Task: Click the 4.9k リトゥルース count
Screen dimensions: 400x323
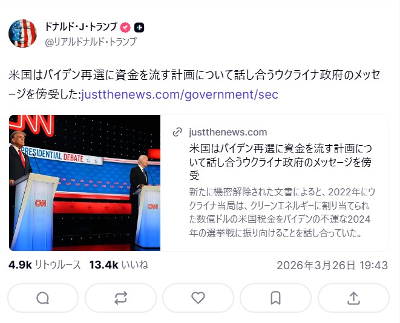Action: point(44,265)
